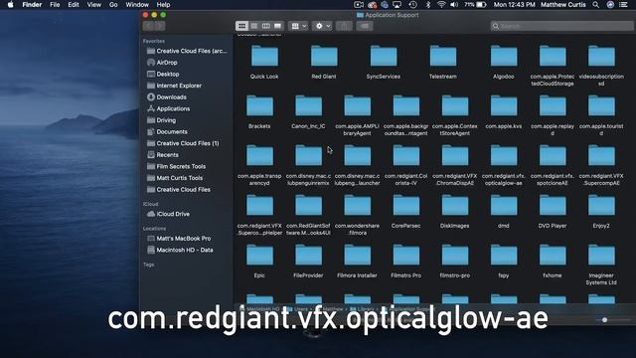Click the Bluetooth menu bar icon
The height and width of the screenshot is (358, 636).
pyautogui.click(x=428, y=5)
